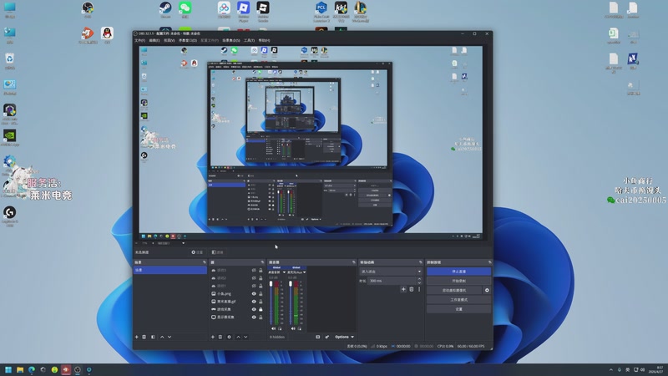Hide the 小鱼.png source
The image size is (668, 376).
254,294
